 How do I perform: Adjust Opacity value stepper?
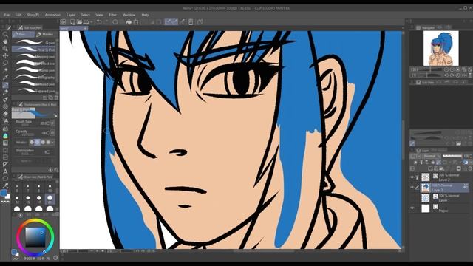(48, 133)
